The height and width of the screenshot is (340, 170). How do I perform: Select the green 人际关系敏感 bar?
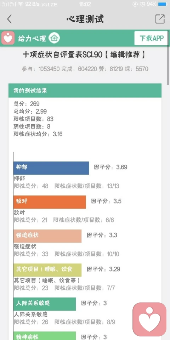coord(45,304)
